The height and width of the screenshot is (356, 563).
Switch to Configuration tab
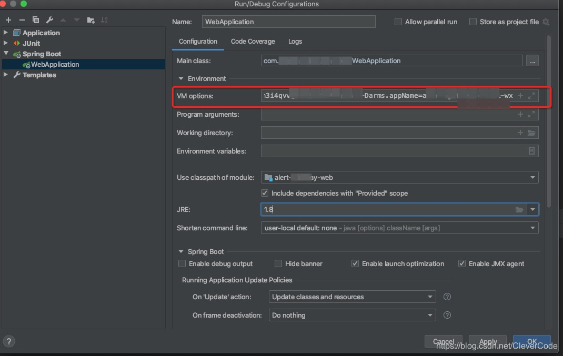coord(198,41)
